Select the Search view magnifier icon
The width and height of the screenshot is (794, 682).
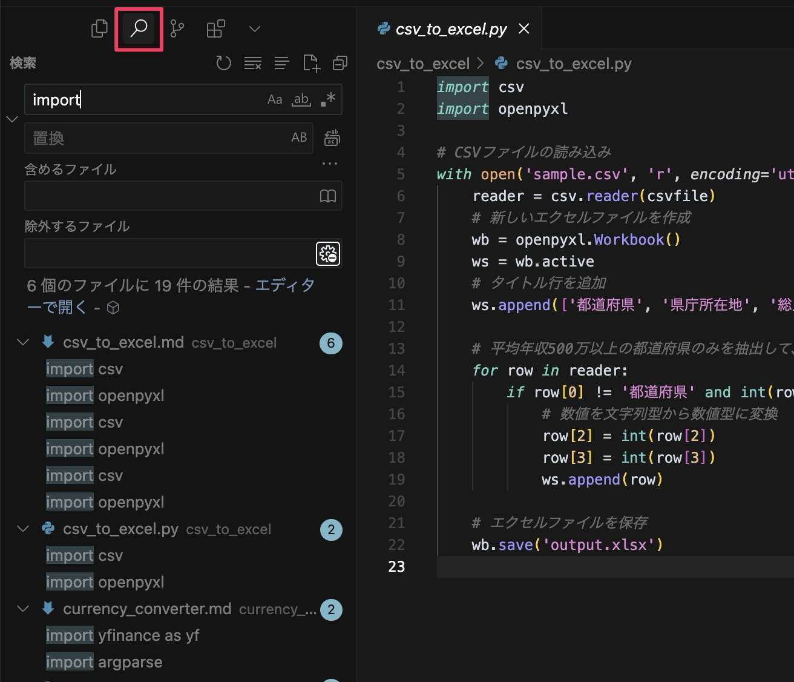click(139, 28)
